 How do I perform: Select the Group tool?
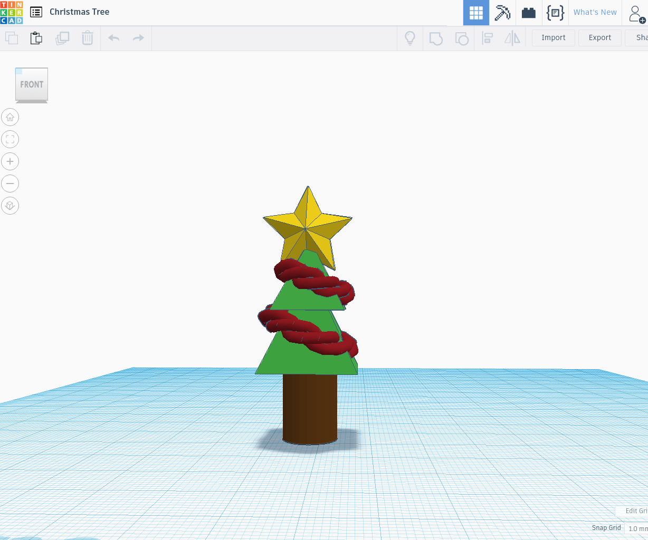tap(436, 38)
